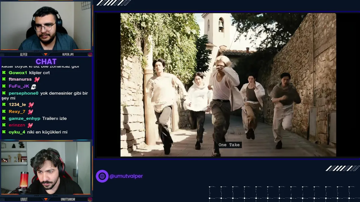Click the Kick badge next to 1234_le
The image size is (360, 202).
point(4,105)
